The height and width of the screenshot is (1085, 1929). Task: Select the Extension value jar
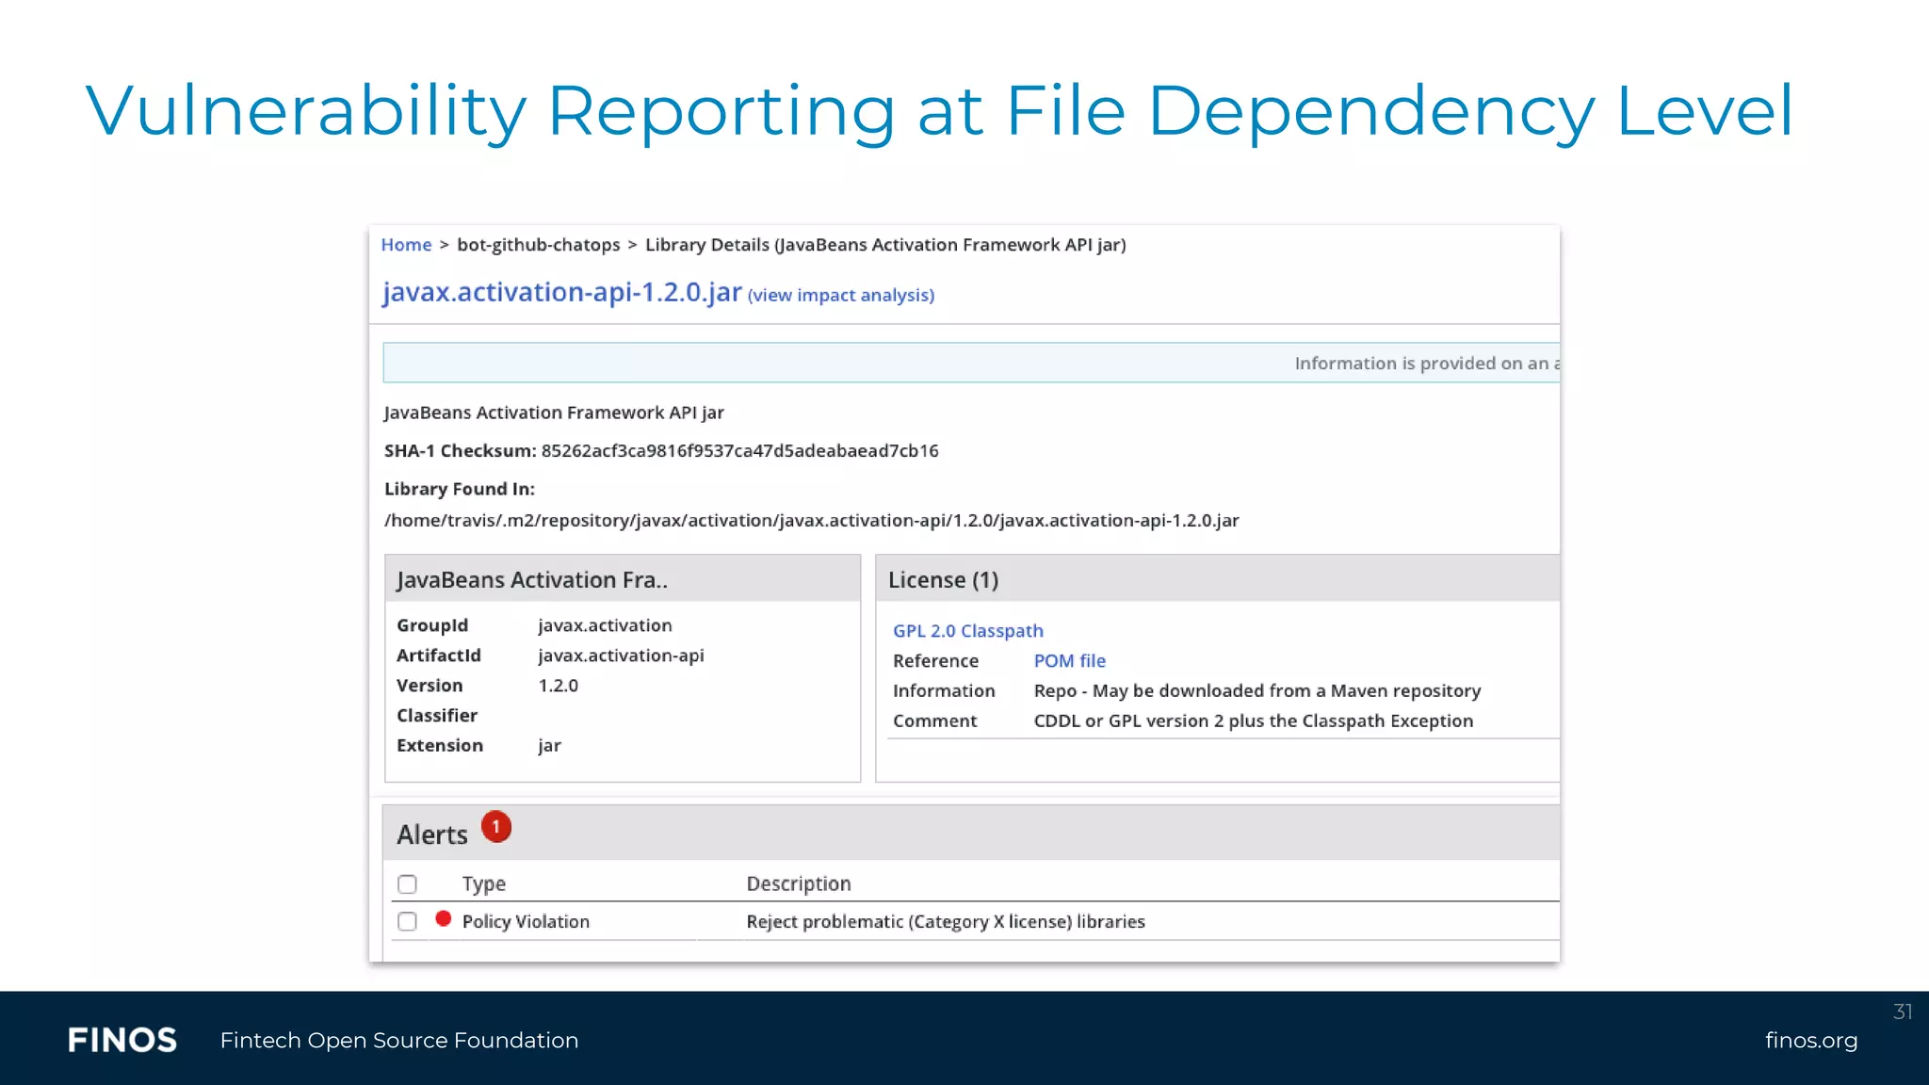[x=549, y=746]
